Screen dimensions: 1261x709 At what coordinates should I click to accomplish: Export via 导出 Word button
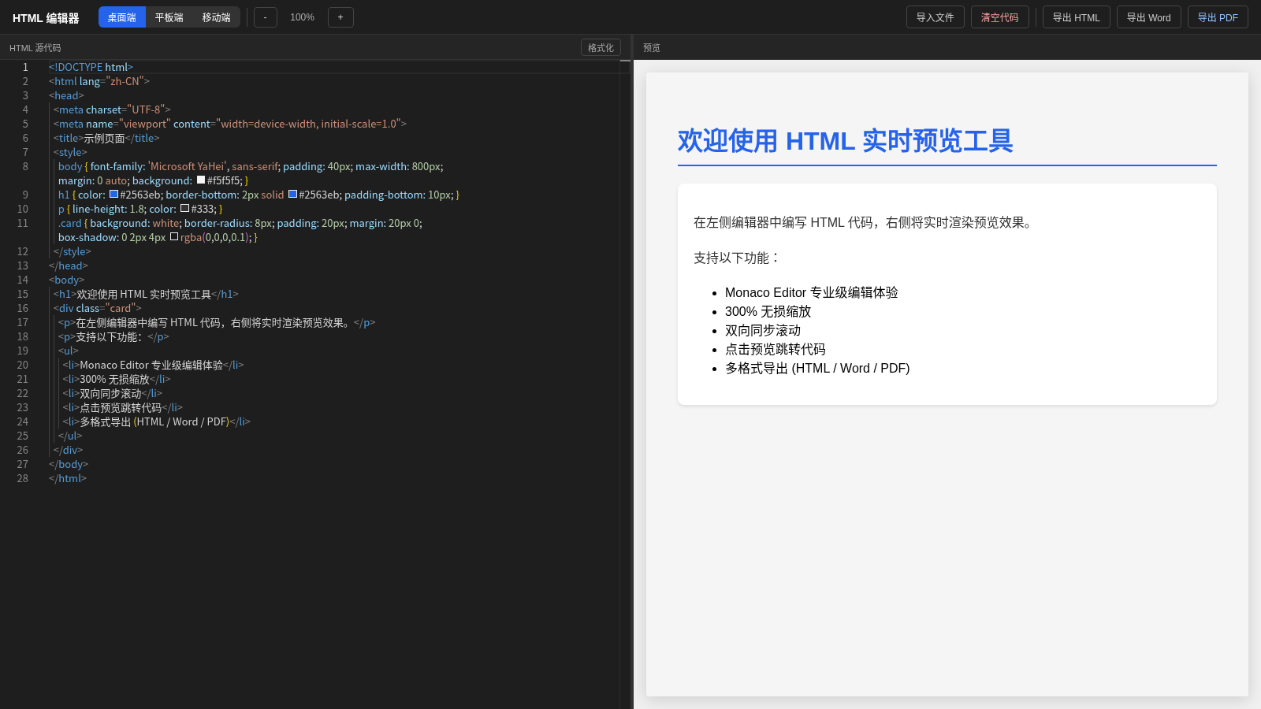[x=1149, y=17]
